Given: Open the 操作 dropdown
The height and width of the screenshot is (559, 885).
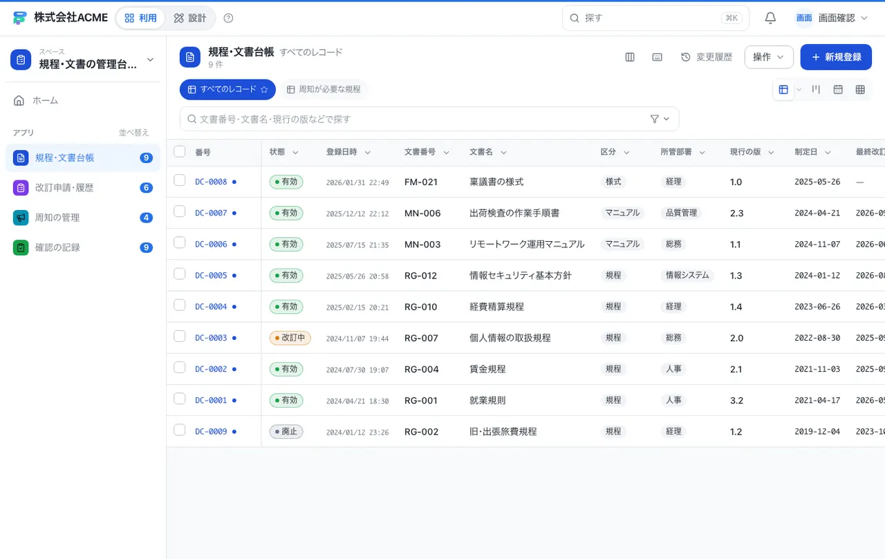Looking at the screenshot, I should (769, 57).
